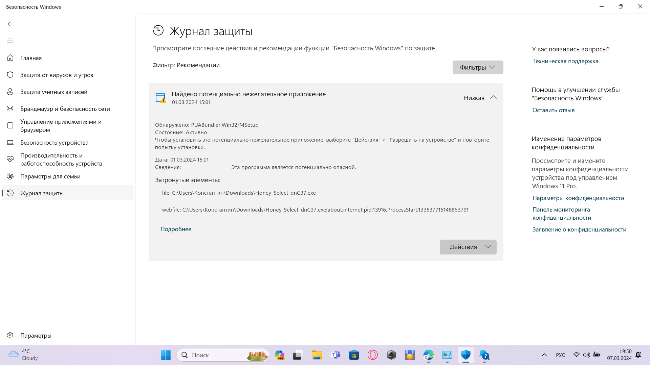
Task: Open volume speaker tray icon
Action: coord(587,355)
